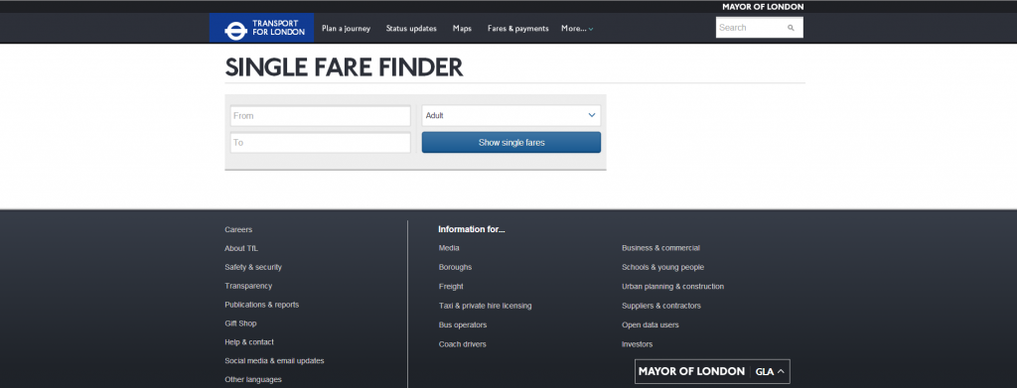Click the Mayor of London header link

point(763,7)
